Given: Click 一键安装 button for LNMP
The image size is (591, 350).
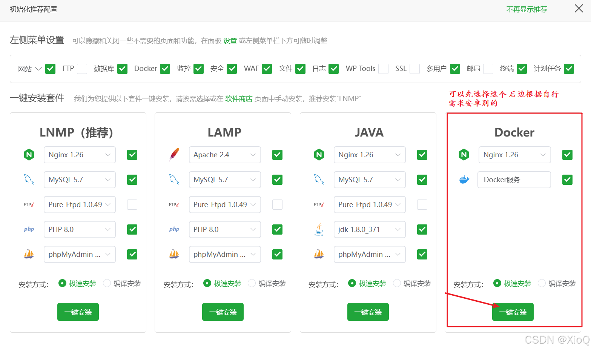Looking at the screenshot, I should point(78,312).
